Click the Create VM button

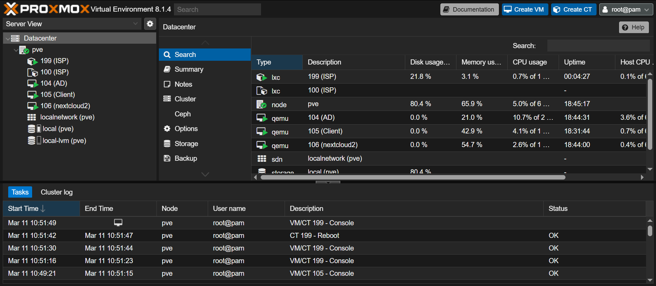pos(525,10)
